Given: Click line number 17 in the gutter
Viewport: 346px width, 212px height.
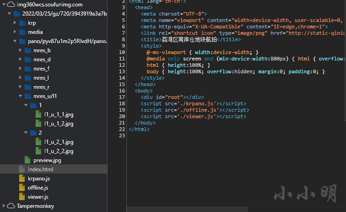Looking at the screenshot, I should point(122,97).
